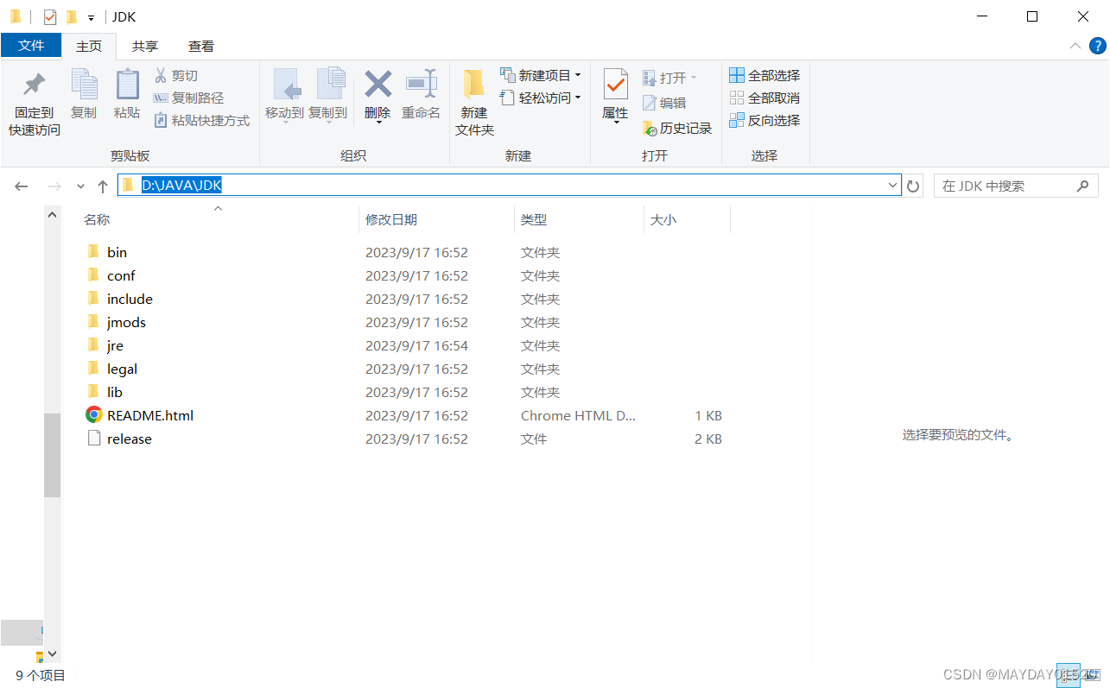Click Edit in the Open group

pyautogui.click(x=664, y=103)
